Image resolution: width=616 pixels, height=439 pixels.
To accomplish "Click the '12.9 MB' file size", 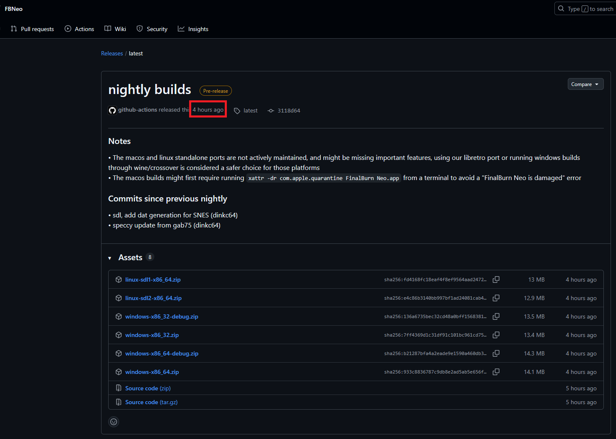I will point(534,298).
